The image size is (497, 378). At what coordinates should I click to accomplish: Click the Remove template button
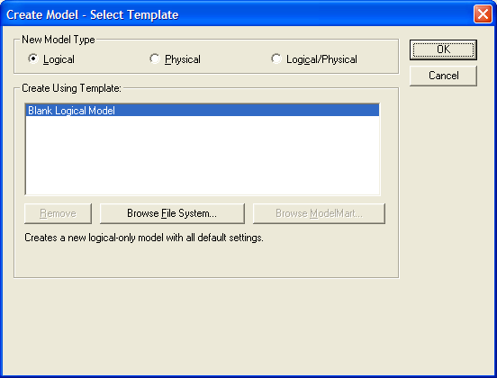tap(58, 213)
